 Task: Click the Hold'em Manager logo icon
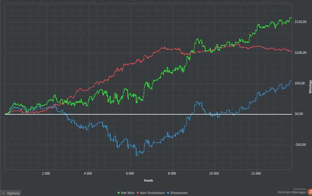[x=310, y=192]
